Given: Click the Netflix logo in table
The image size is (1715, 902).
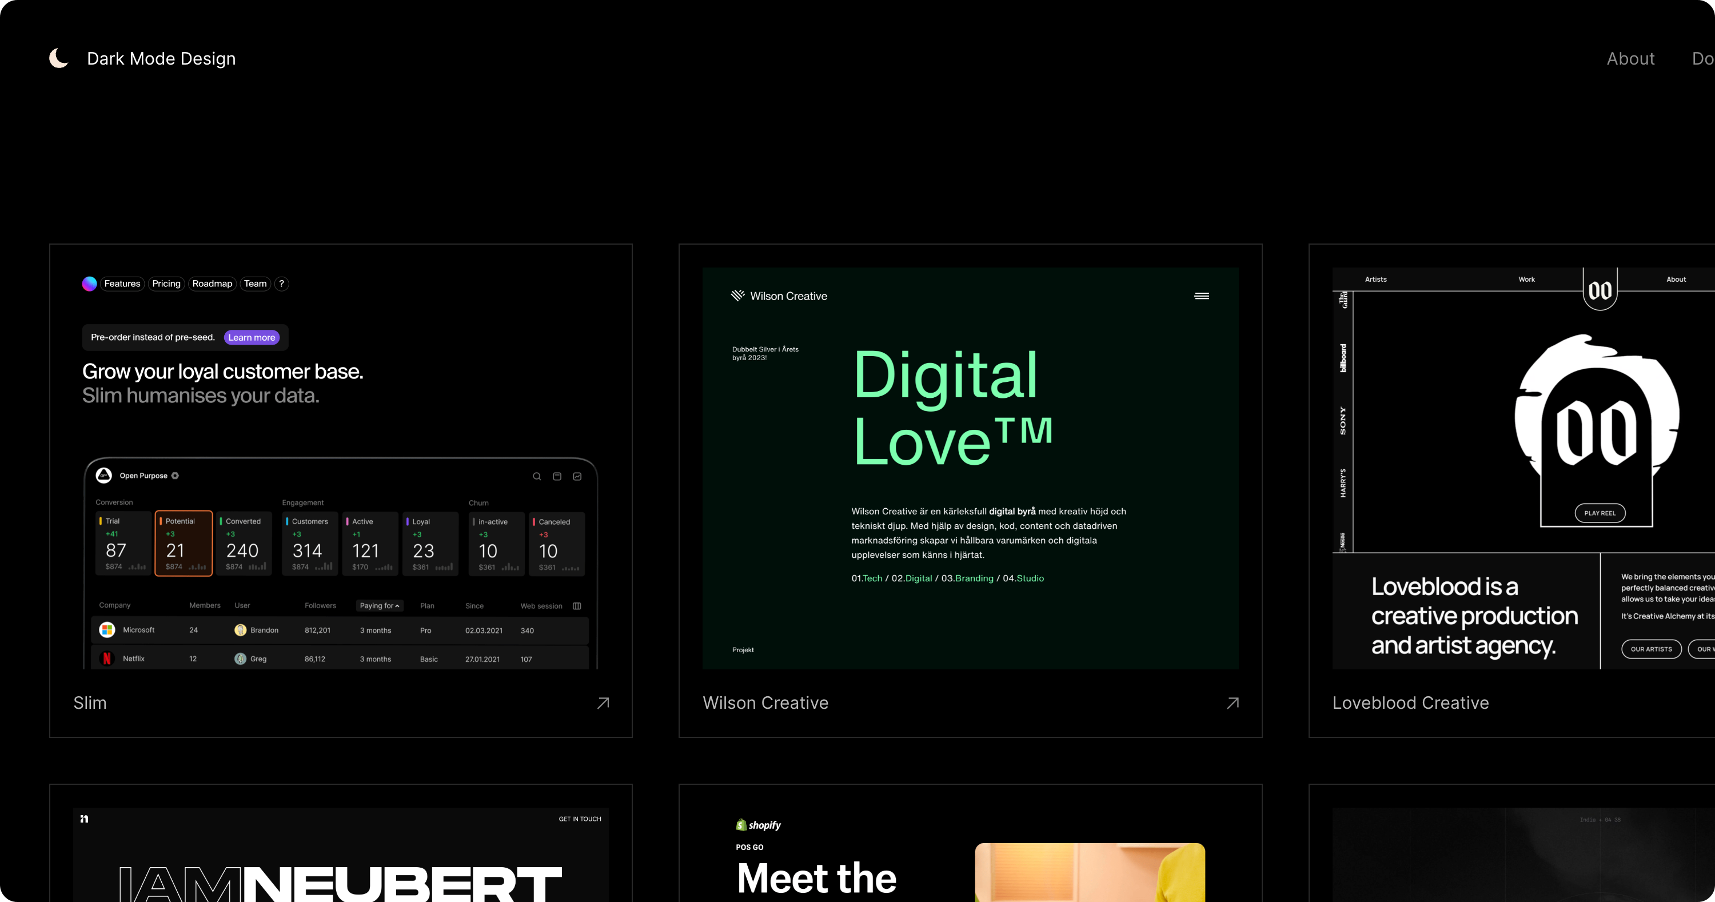Looking at the screenshot, I should pos(106,658).
